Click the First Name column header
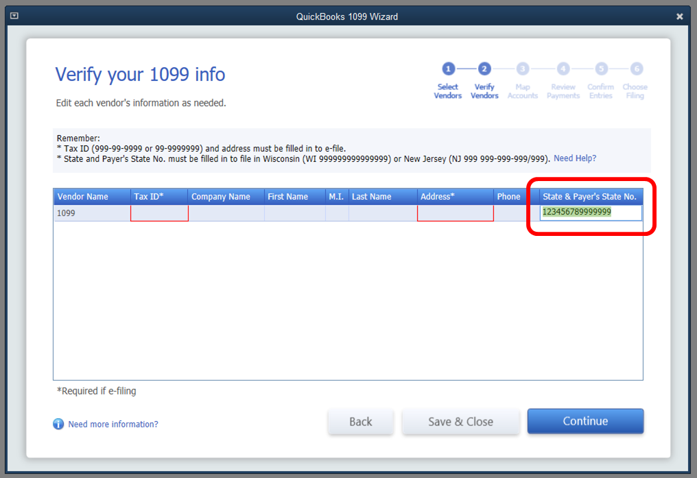Screen dimensions: 697x478 (x=295, y=197)
